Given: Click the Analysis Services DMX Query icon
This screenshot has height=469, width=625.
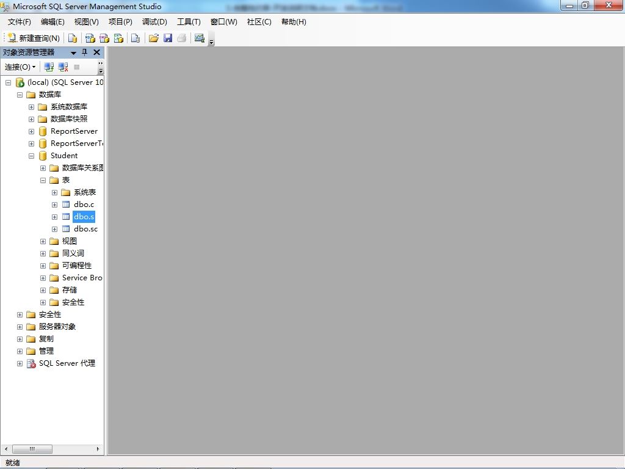Looking at the screenshot, I should [104, 38].
